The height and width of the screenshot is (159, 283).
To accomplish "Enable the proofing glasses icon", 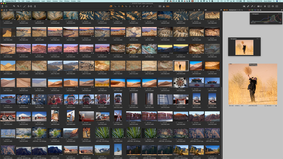I will (168, 6).
